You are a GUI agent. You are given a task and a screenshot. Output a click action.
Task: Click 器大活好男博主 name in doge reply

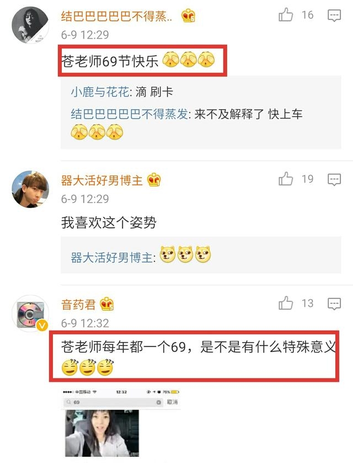pyautogui.click(x=111, y=258)
